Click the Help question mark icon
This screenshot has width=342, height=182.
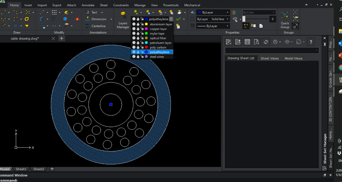click(311, 42)
